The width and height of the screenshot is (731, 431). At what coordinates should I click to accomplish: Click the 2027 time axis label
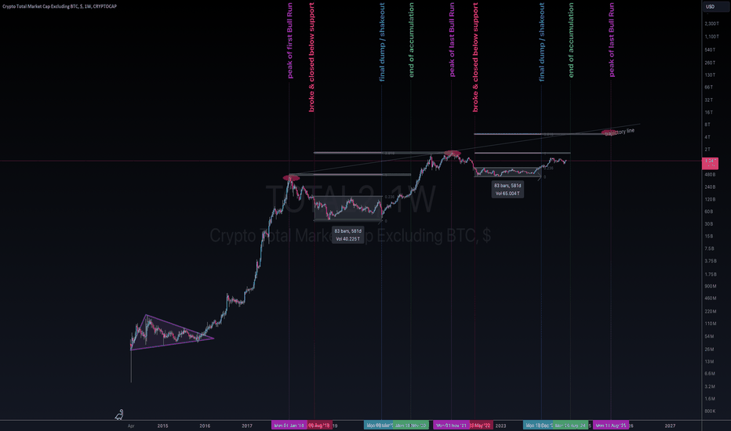tap(670, 426)
